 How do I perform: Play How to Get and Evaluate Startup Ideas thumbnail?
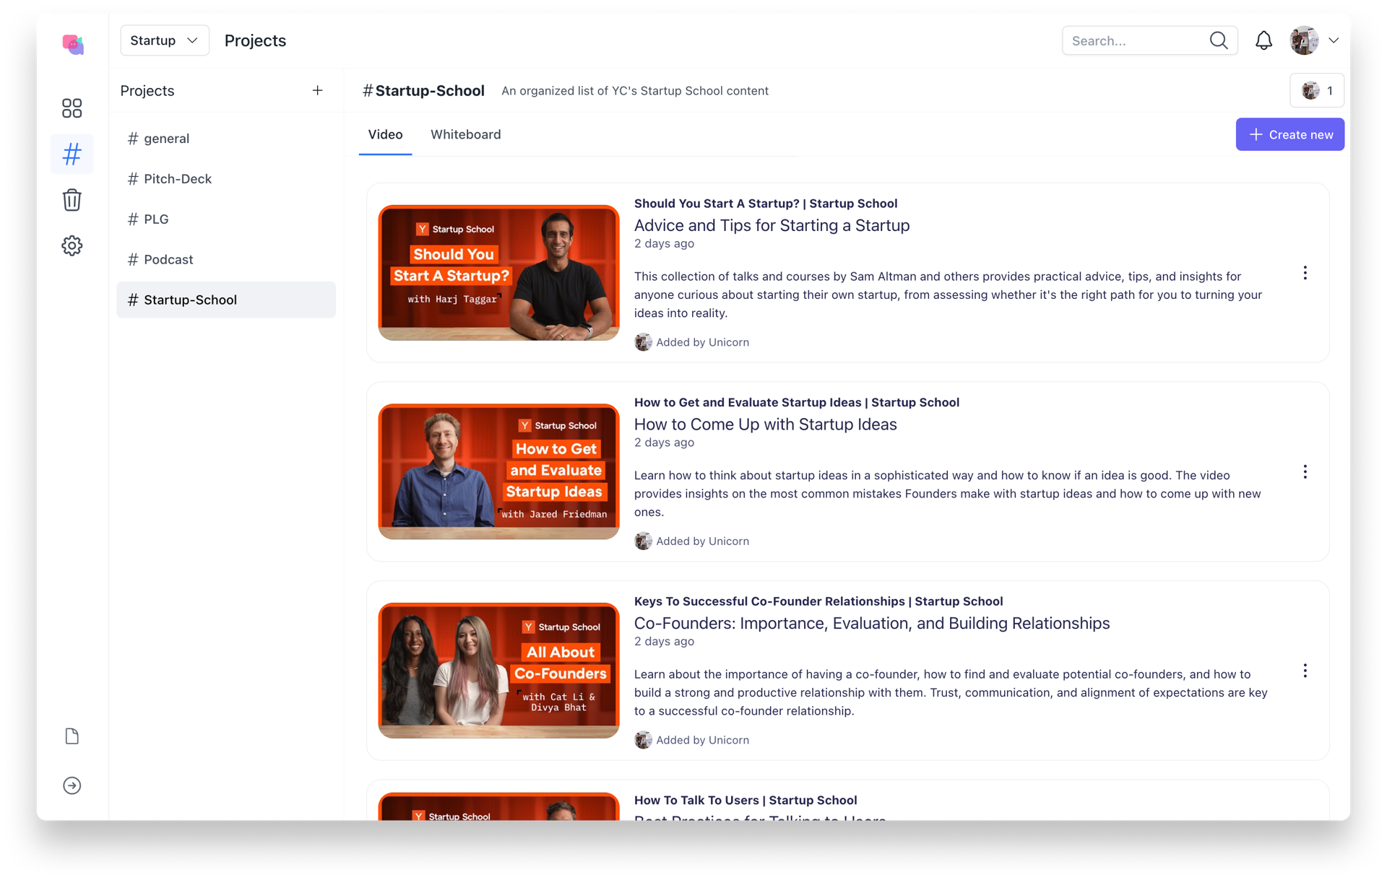tap(498, 471)
